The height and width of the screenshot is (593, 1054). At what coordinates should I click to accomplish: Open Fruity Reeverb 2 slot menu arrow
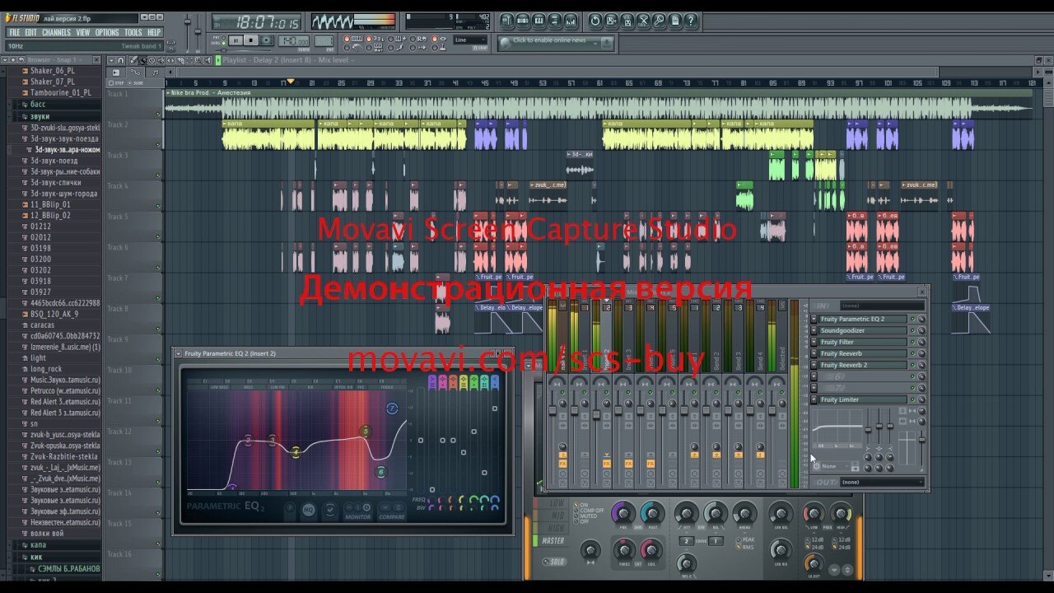(814, 365)
